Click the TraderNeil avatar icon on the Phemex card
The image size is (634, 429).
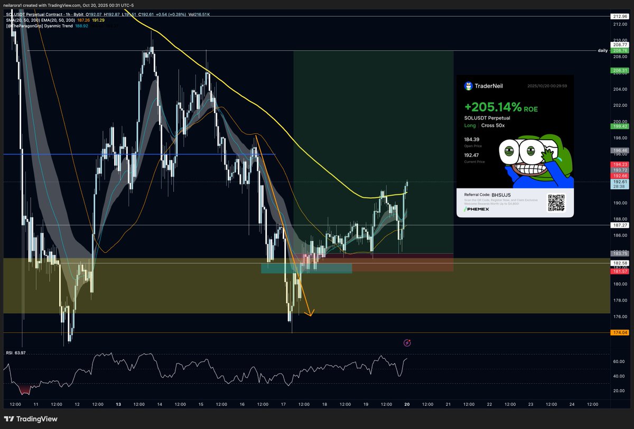click(468, 86)
